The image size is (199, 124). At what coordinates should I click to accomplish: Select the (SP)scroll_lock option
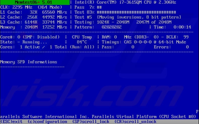(91, 122)
